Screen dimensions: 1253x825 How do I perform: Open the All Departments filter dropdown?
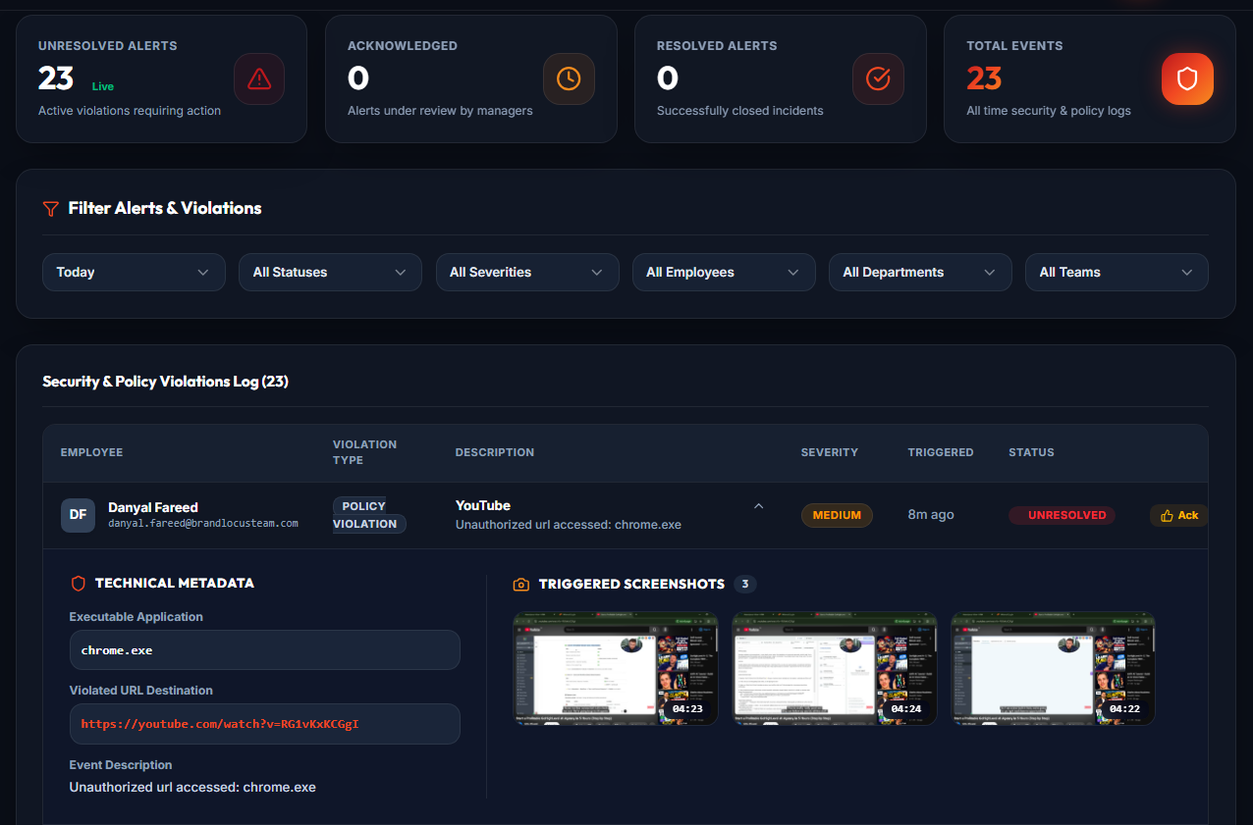click(x=920, y=273)
